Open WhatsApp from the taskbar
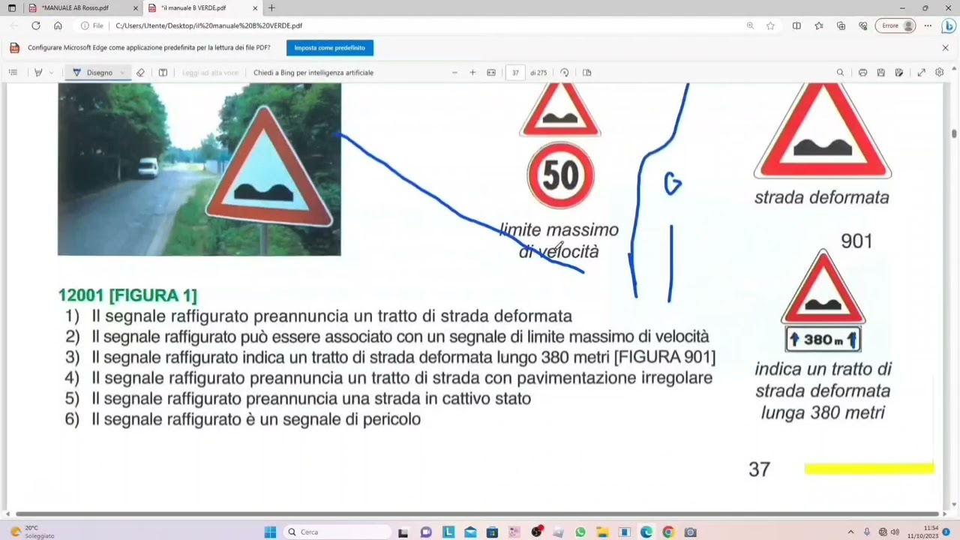This screenshot has width=960, height=540. tap(580, 532)
